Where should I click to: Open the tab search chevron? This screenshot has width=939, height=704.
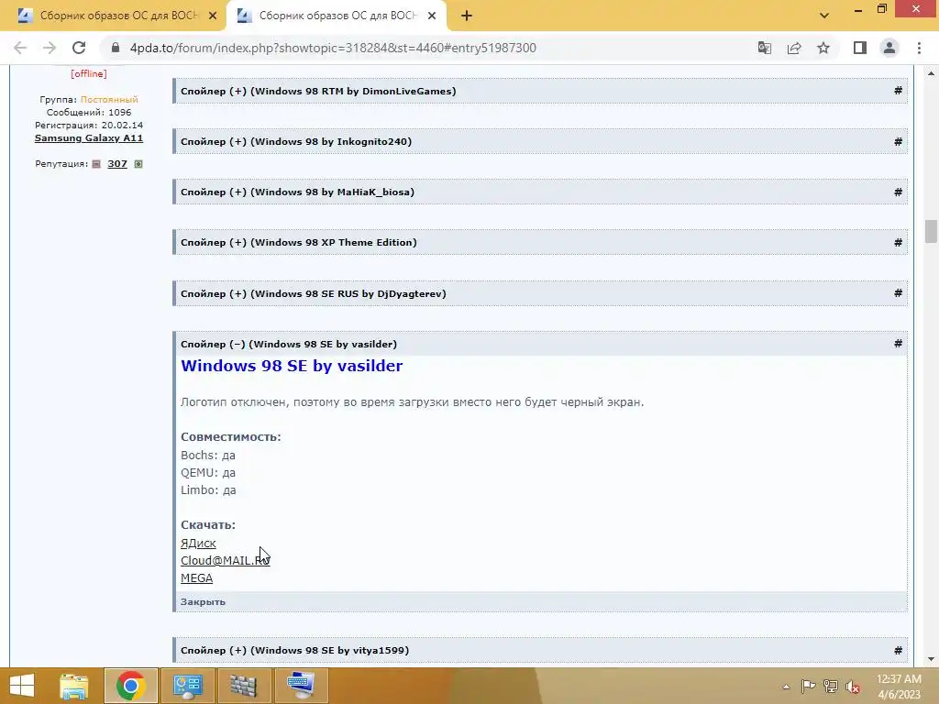tap(824, 16)
